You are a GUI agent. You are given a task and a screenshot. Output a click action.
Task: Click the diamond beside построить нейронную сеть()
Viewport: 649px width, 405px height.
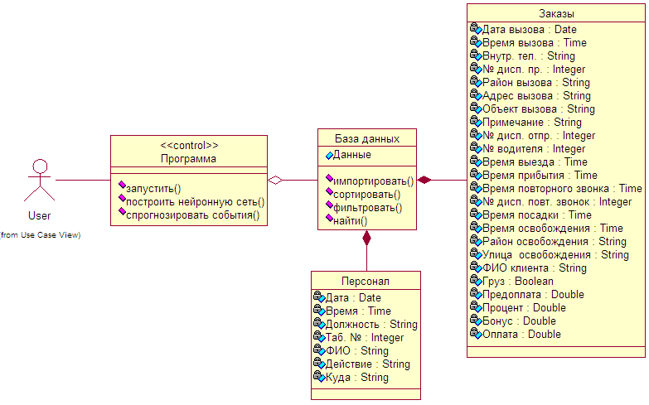[122, 198]
